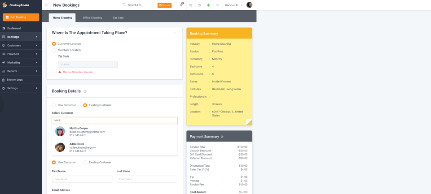Open the calendar icon in top bar
Image resolution: width=431 pixels, height=194 pixels.
point(199,5)
